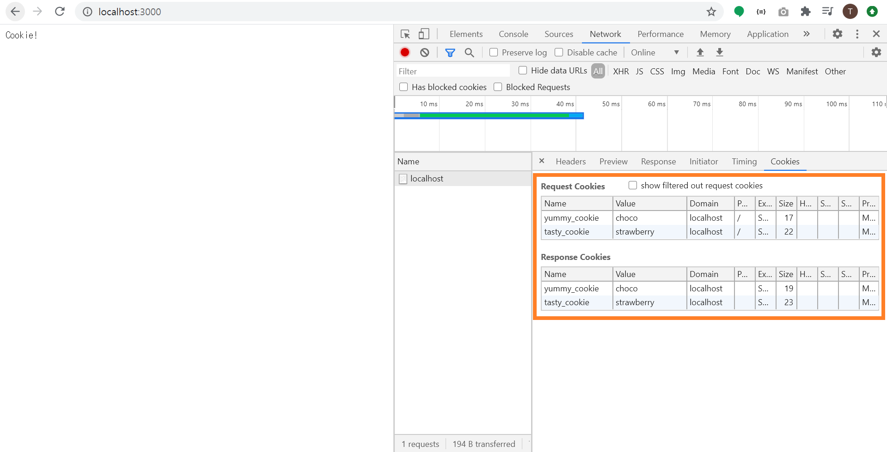Open the Headers tab of request
This screenshot has height=452, width=887.
(x=570, y=162)
